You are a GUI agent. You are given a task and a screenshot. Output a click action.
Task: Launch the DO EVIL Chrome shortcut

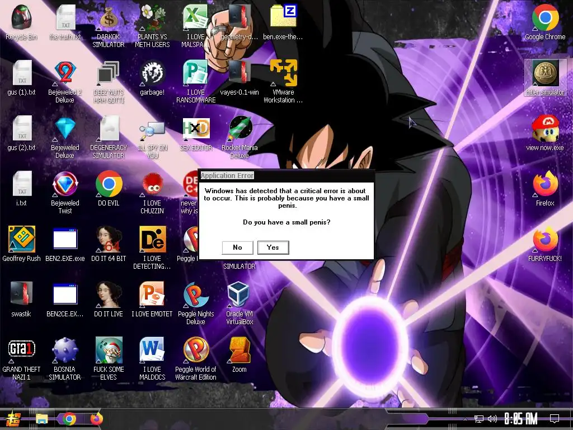click(x=109, y=188)
